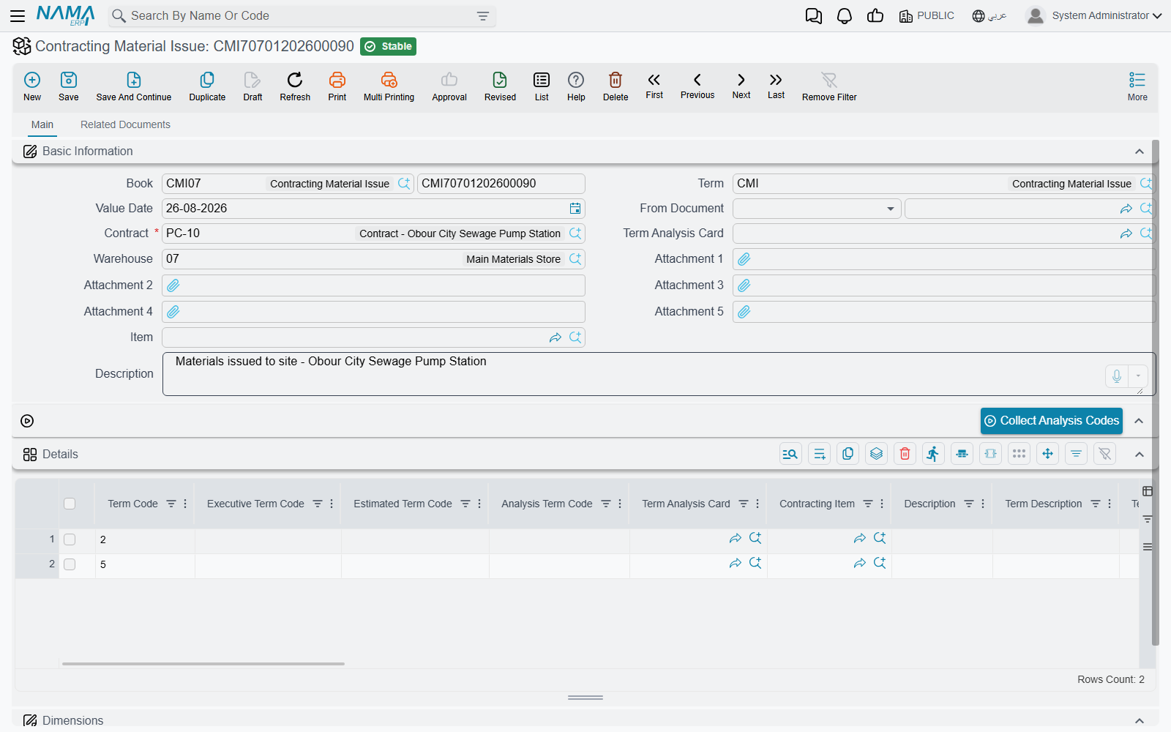Screen dimensions: 1171x732
Task: Click the thumbs-up icon in header
Action: [875, 16]
